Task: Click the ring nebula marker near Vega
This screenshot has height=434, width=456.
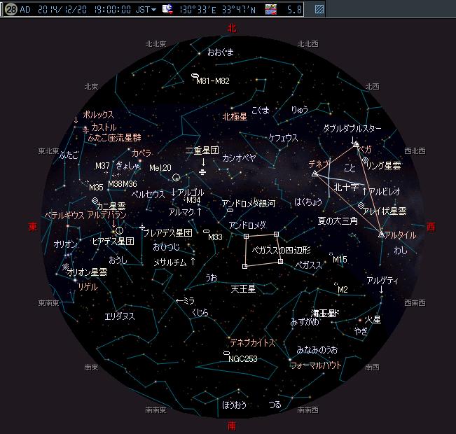Action: [366, 160]
